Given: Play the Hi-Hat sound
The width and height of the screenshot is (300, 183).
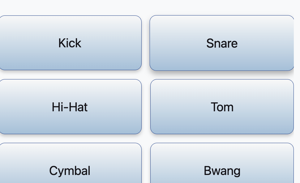Looking at the screenshot, I should coord(70,107).
